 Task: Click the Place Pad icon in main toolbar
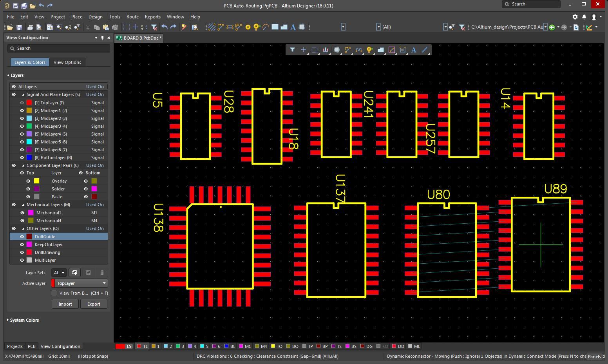(248, 27)
